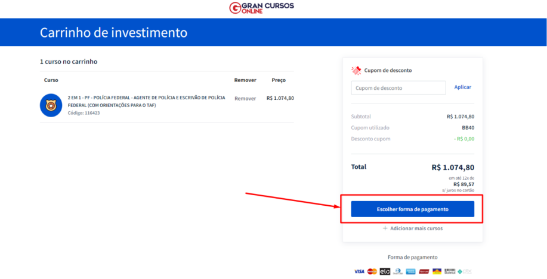Click the R$ 1.074,80 total amount
The height and width of the screenshot is (279, 547).
click(x=453, y=168)
